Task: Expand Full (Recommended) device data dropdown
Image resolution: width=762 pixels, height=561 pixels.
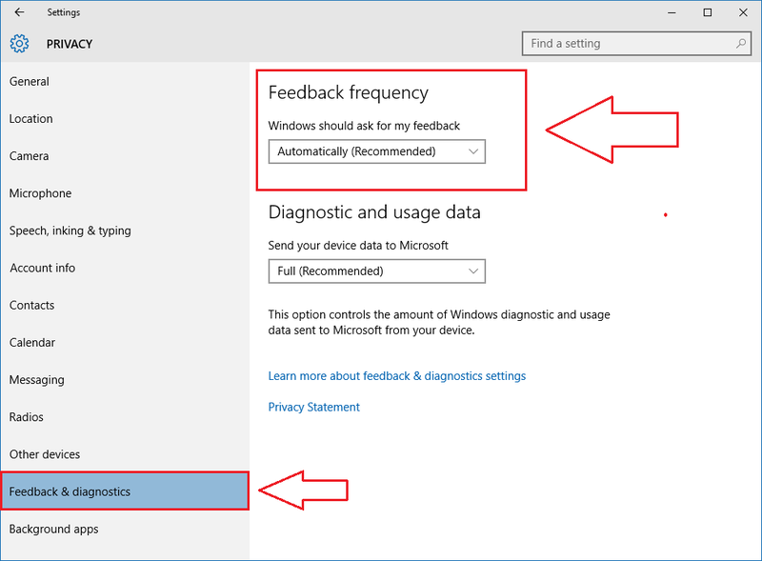Action: tap(376, 271)
